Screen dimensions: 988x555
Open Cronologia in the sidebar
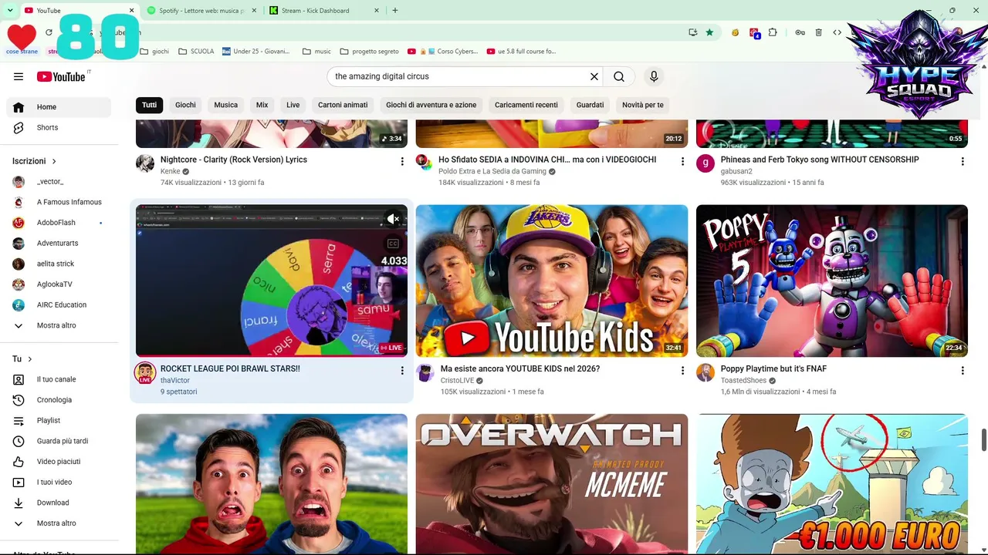59,400
